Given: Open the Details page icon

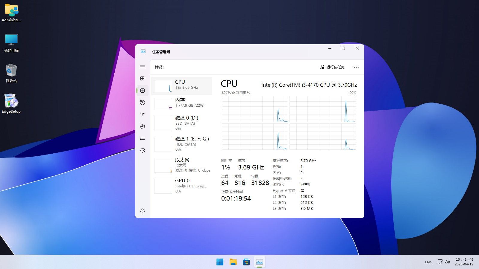Looking at the screenshot, I should tap(143, 138).
